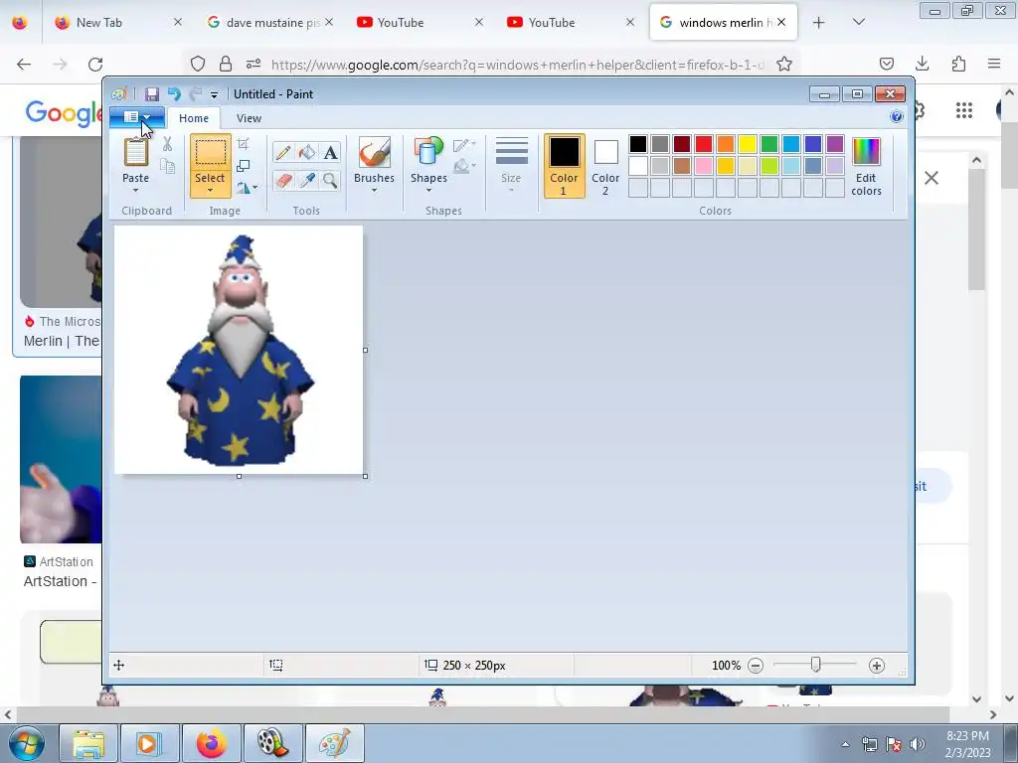Open Windows Media Player taskbar button
1018x763 pixels.
pos(149,743)
